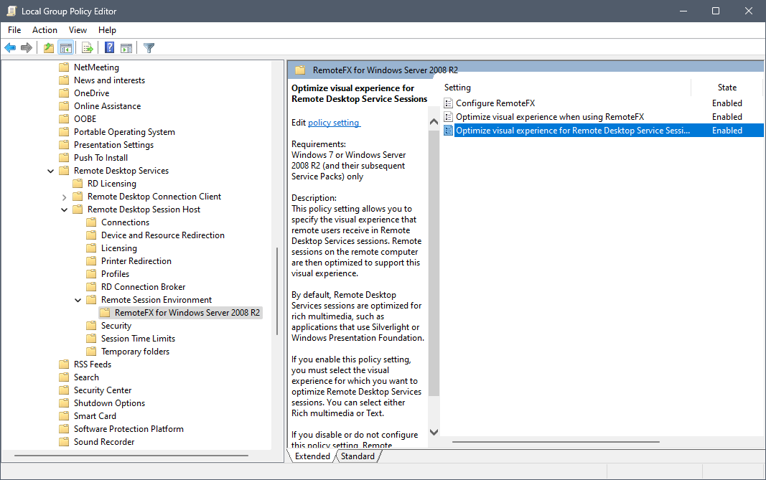
Task: Select the Shutdown Options tree item
Action: coord(109,403)
